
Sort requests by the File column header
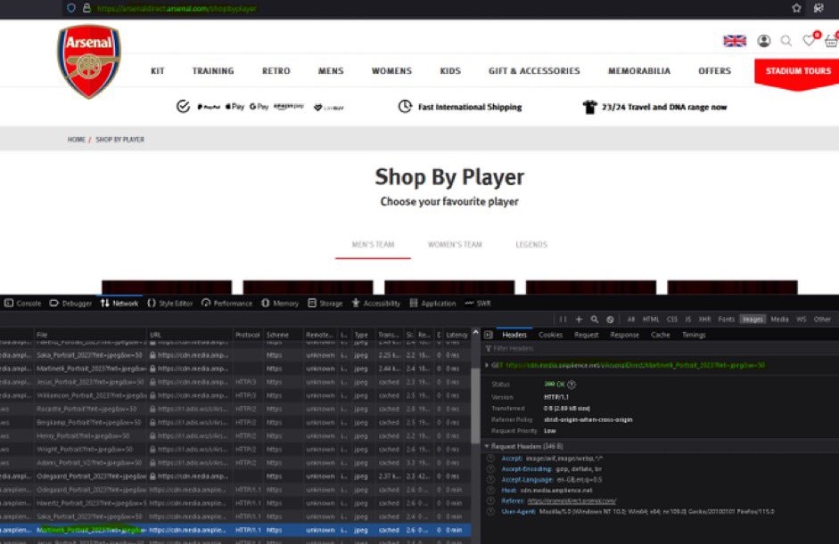coord(90,335)
